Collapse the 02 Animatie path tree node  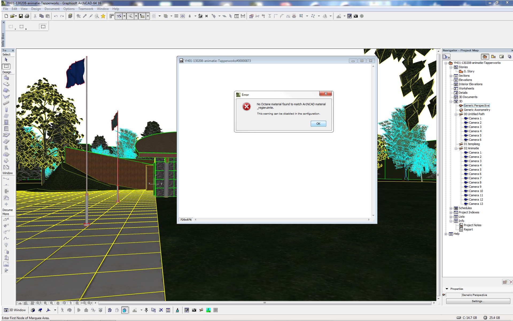tap(456, 148)
